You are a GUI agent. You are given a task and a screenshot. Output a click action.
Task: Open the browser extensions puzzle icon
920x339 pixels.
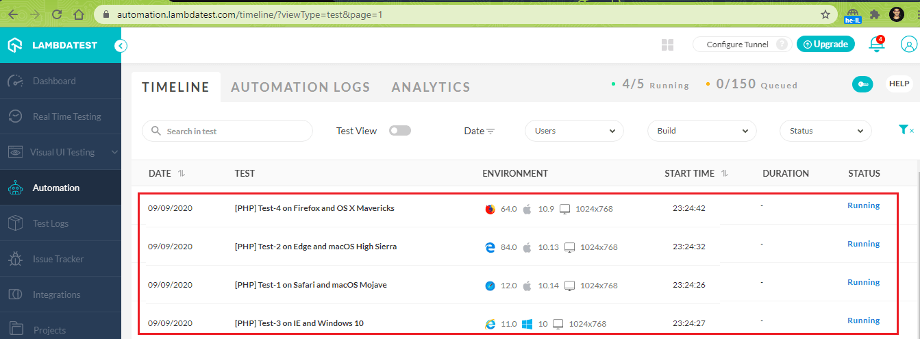pos(875,14)
